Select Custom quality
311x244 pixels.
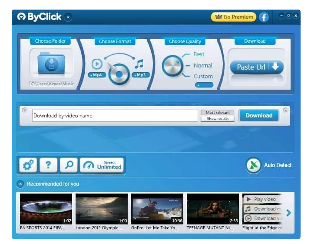203,77
